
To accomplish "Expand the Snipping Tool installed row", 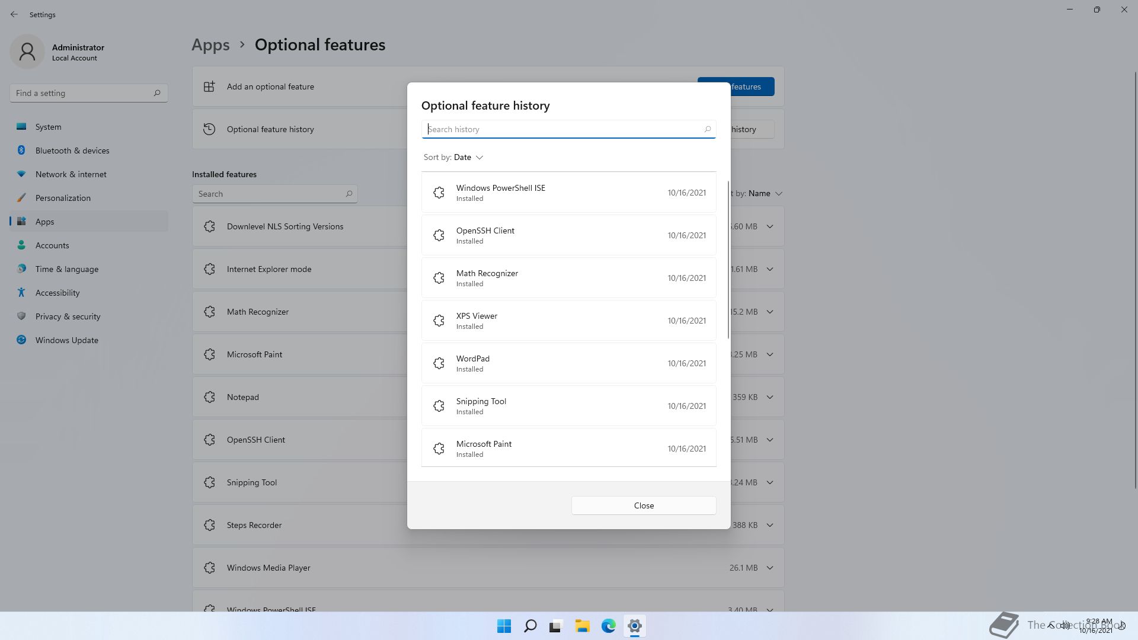I will [x=770, y=482].
